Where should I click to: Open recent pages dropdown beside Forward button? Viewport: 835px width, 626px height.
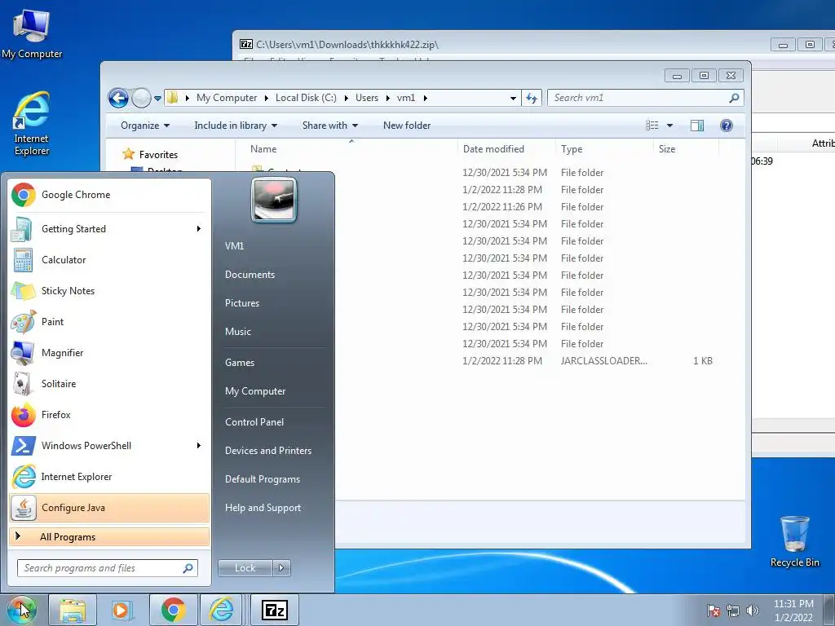tap(157, 98)
